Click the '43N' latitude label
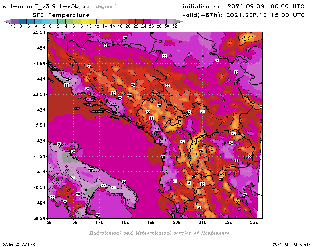 (41, 110)
